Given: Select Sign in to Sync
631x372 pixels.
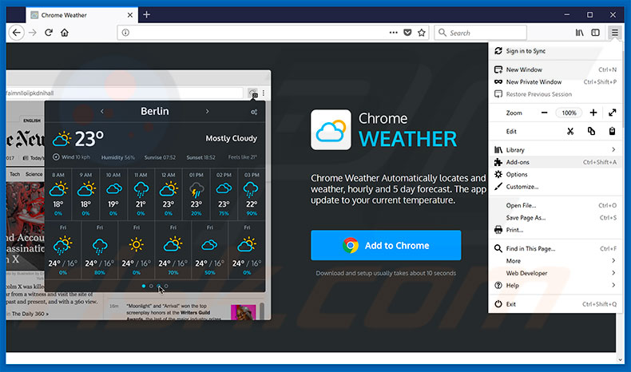Looking at the screenshot, I should tap(555, 51).
